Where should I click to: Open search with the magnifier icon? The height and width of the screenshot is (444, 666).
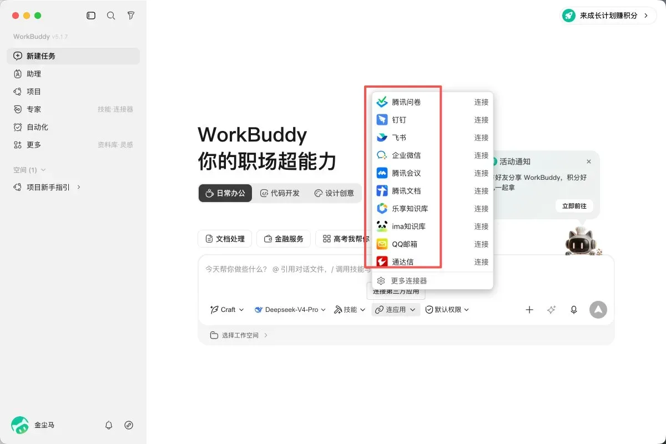(111, 16)
